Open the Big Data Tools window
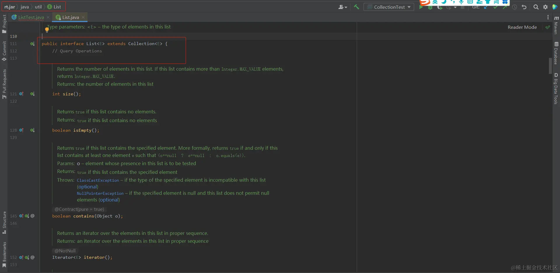This screenshot has width=560, height=273. 556,88
